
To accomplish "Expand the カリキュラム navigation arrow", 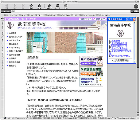I will tap(7, 40).
